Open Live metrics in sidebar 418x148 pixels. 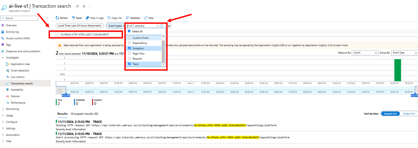click(x=17, y=77)
